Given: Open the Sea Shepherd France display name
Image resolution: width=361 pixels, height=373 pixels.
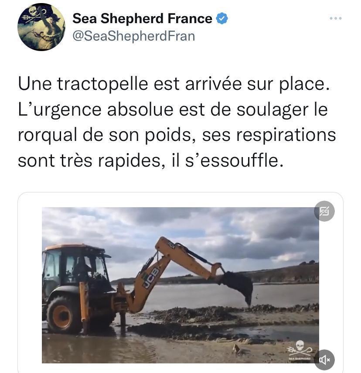Looking at the screenshot, I should [x=142, y=19].
